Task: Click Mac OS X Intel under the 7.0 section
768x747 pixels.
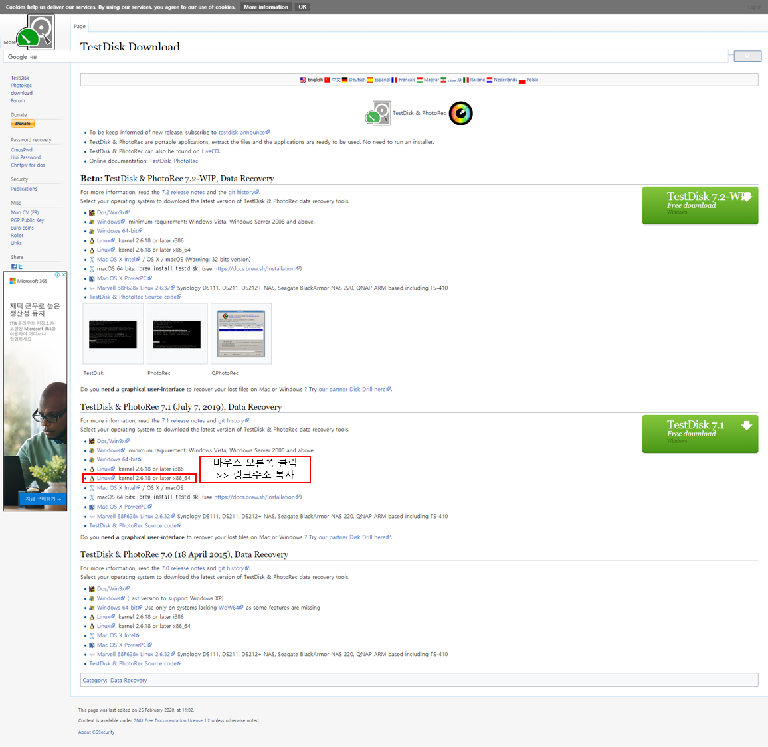Action: (118, 636)
